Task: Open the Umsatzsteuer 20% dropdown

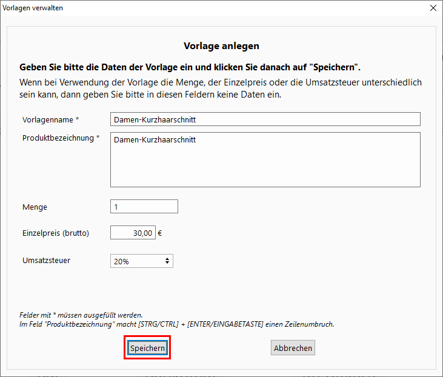Action: tap(141, 261)
